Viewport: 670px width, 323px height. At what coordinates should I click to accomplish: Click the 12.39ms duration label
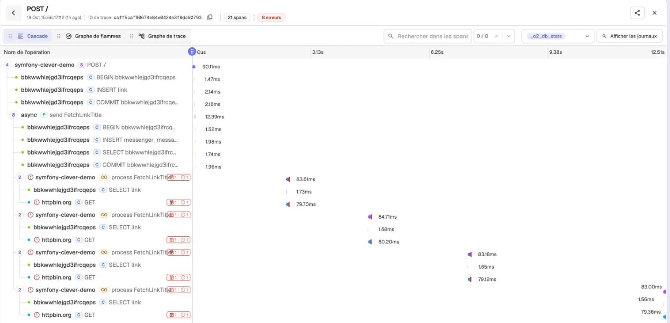215,117
